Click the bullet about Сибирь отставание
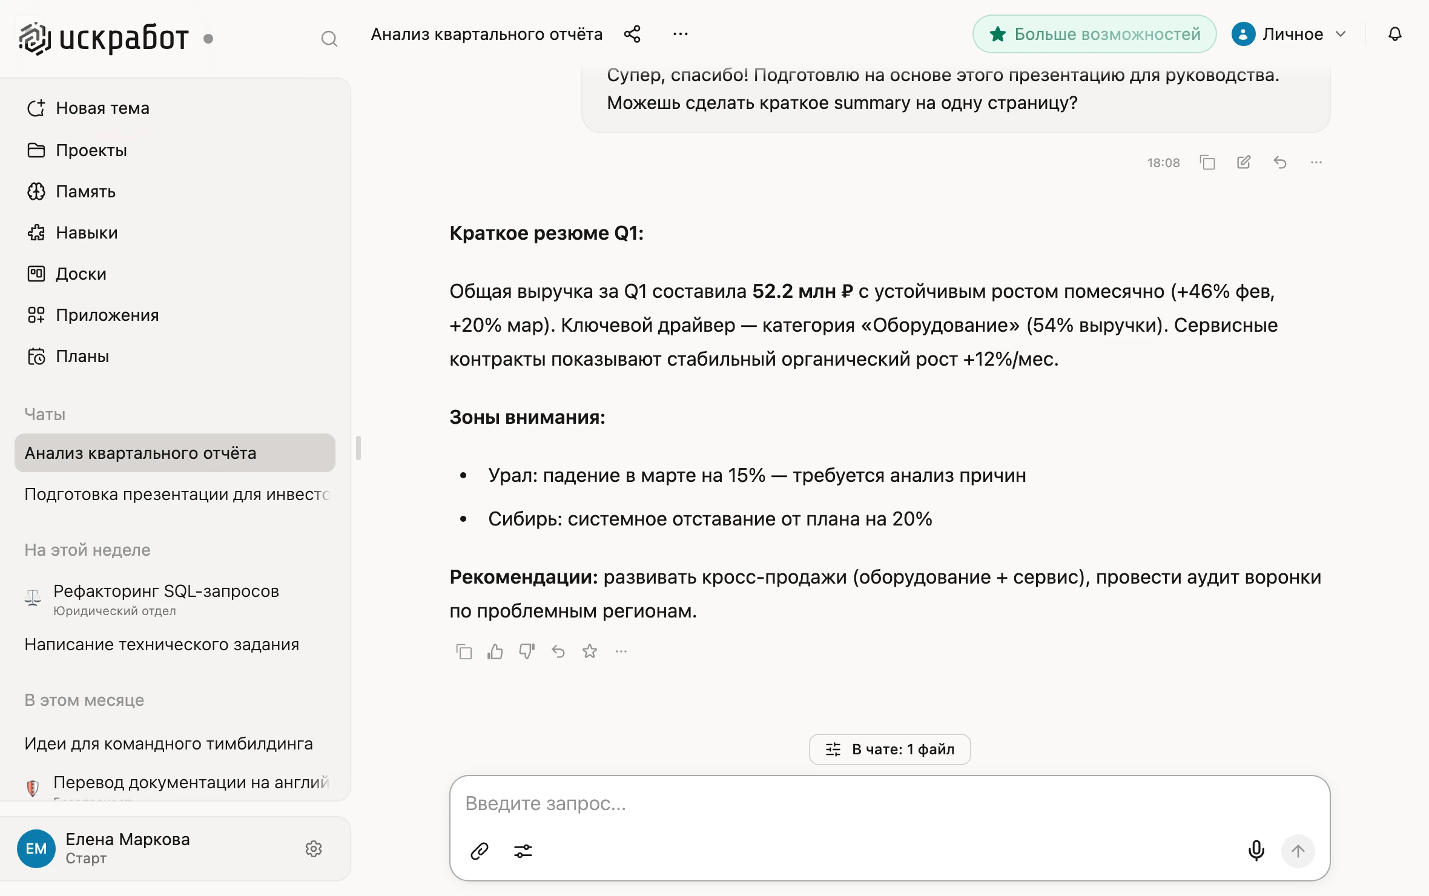 tap(710, 519)
